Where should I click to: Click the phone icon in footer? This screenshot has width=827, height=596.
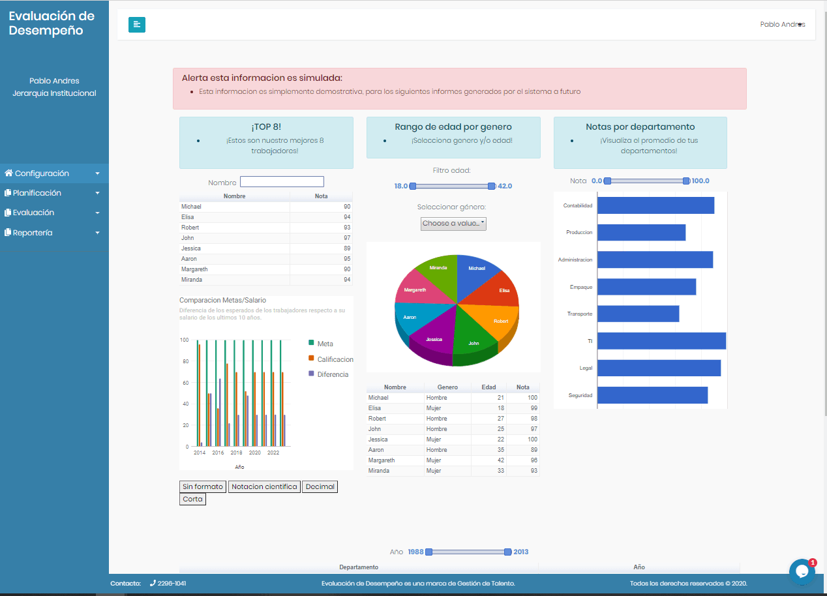tap(153, 584)
